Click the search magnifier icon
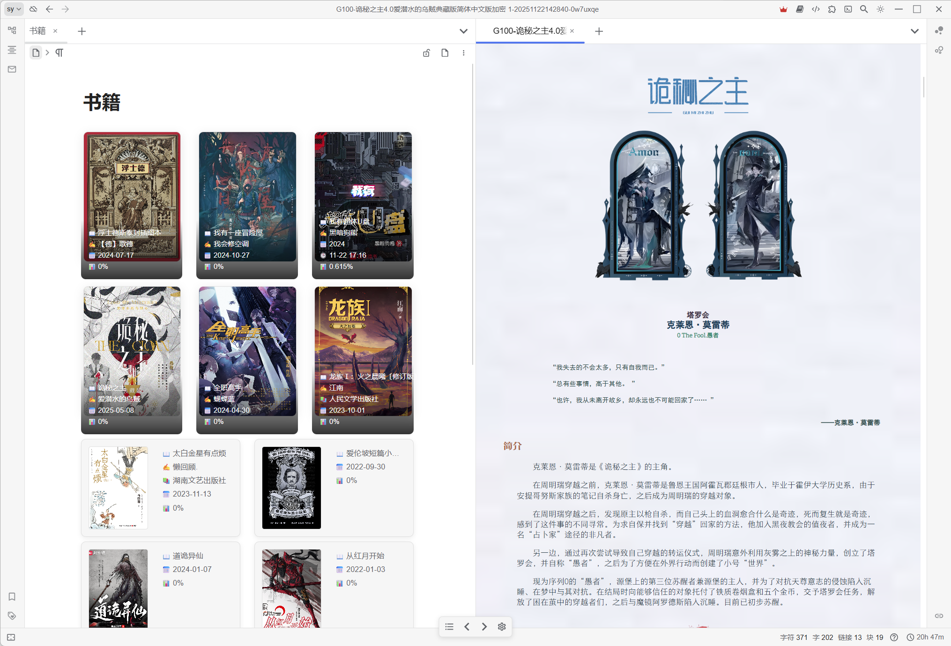Image resolution: width=951 pixels, height=646 pixels. pos(864,9)
